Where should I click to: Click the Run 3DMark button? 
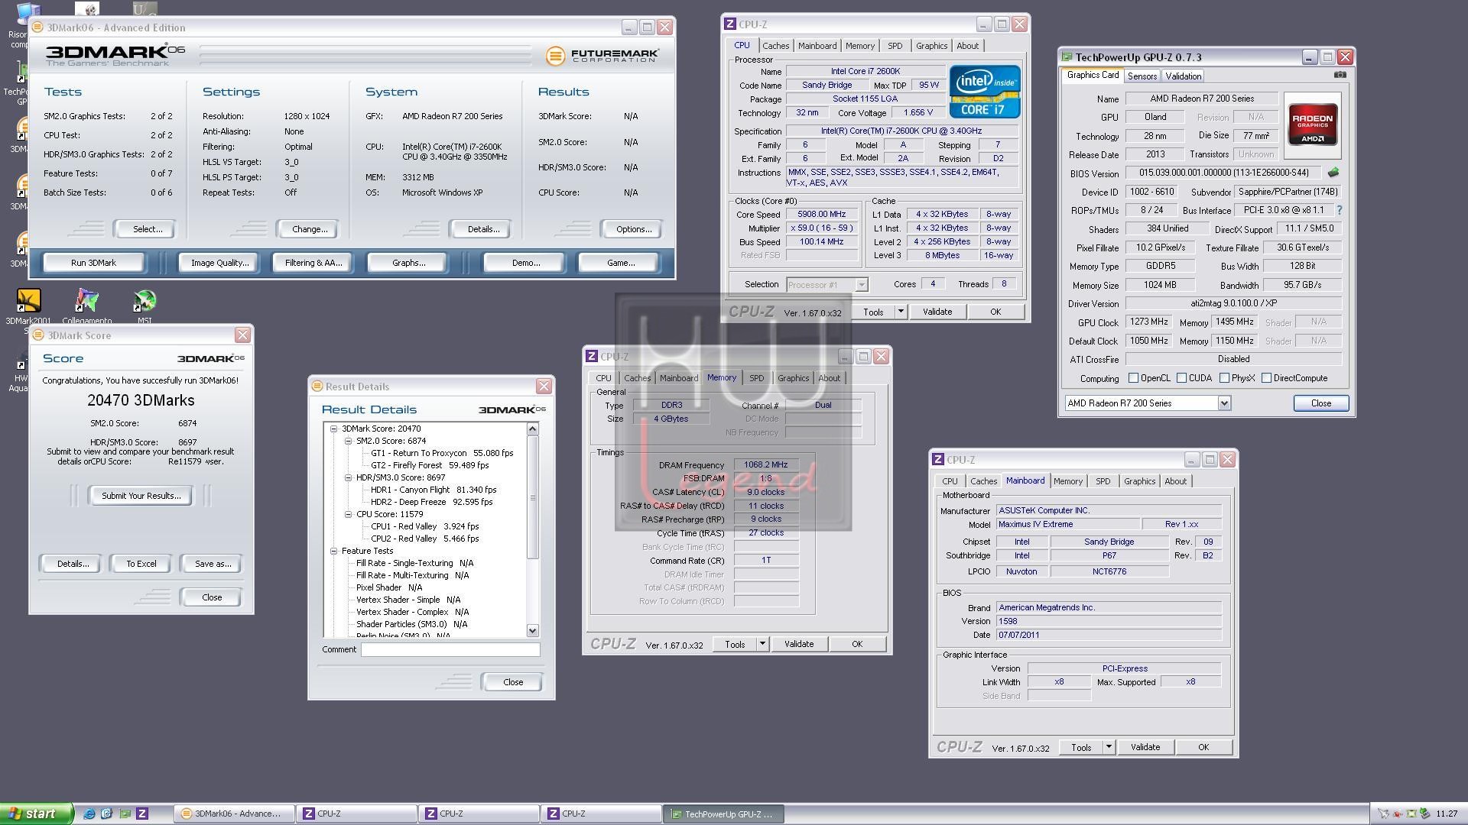point(93,263)
